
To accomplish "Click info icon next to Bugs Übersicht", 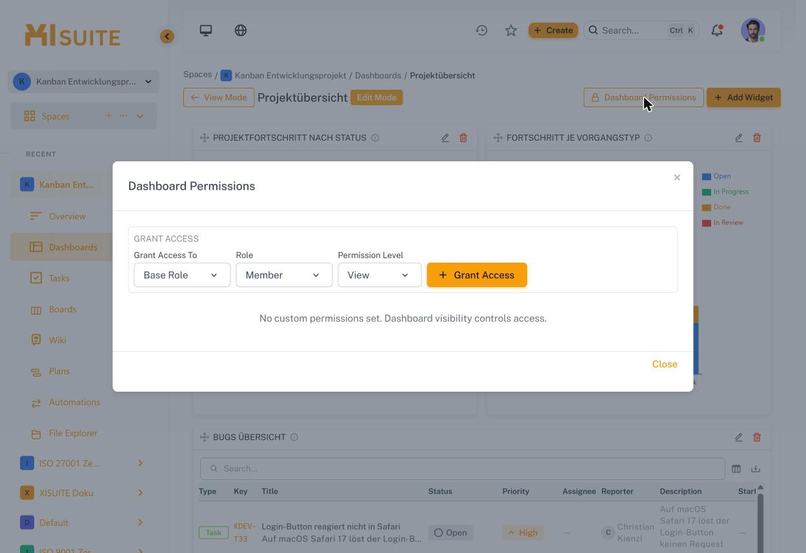I will tap(294, 437).
